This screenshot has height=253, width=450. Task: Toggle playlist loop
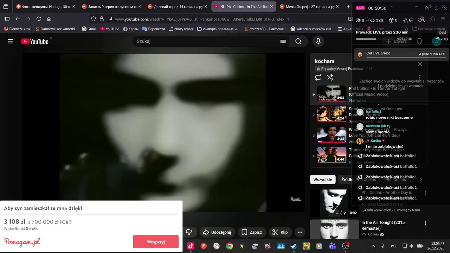(318, 77)
